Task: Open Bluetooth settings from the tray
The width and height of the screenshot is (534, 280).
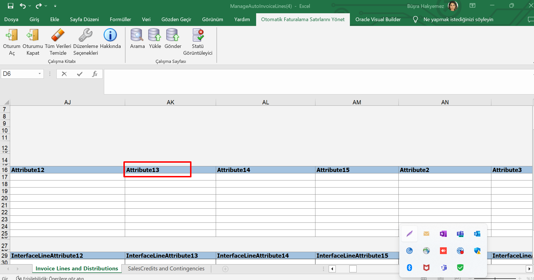Action: 409,268
